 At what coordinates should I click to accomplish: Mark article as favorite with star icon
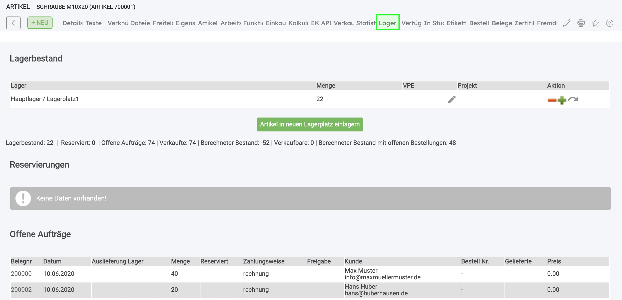coord(595,23)
